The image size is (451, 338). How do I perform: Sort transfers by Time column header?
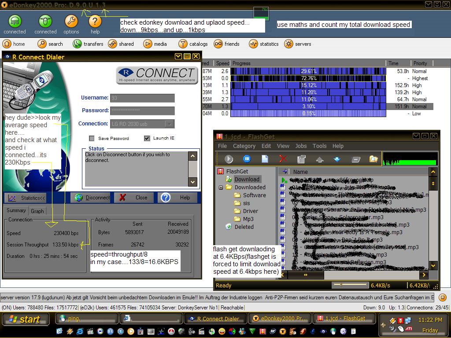click(398, 63)
